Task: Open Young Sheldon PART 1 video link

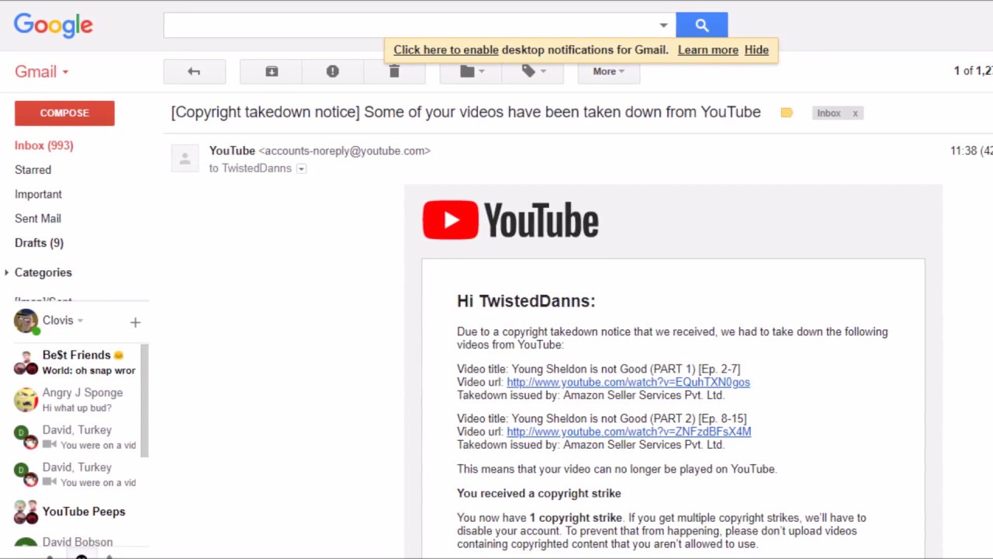Action: pos(628,382)
